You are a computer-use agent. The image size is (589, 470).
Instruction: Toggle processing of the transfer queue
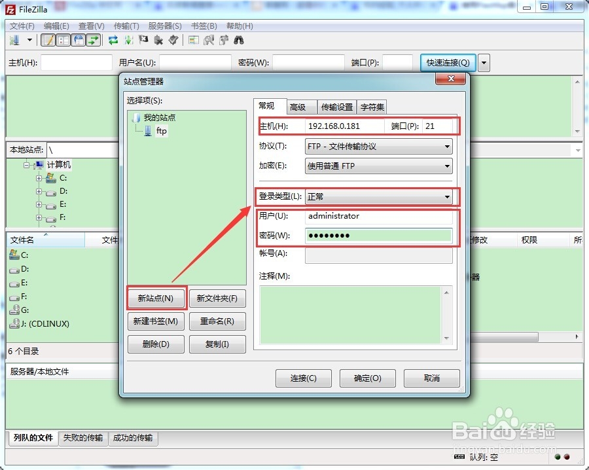click(x=128, y=41)
